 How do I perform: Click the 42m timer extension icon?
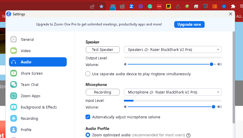(113, 7)
